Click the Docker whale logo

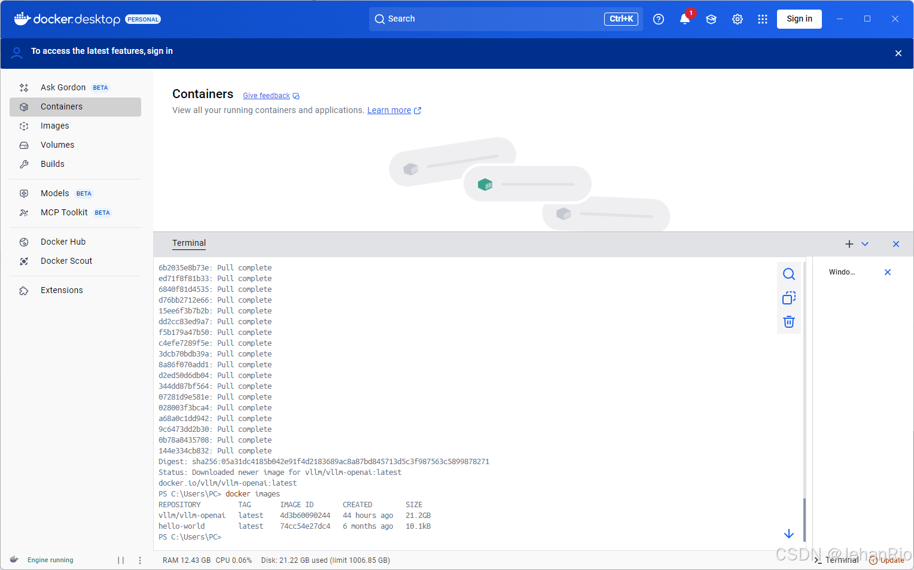[22, 19]
